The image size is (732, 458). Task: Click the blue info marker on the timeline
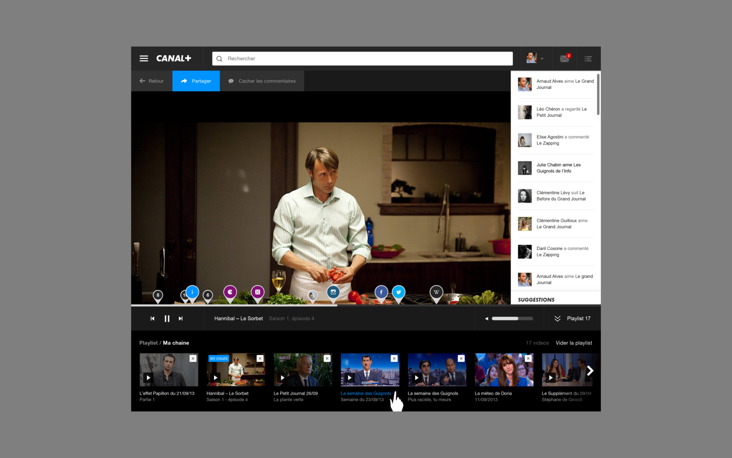tap(192, 292)
